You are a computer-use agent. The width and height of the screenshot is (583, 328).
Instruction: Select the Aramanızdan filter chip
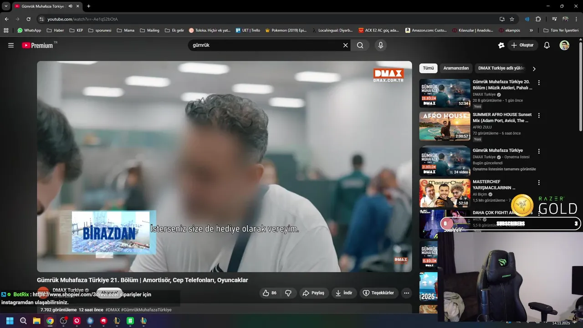(456, 68)
